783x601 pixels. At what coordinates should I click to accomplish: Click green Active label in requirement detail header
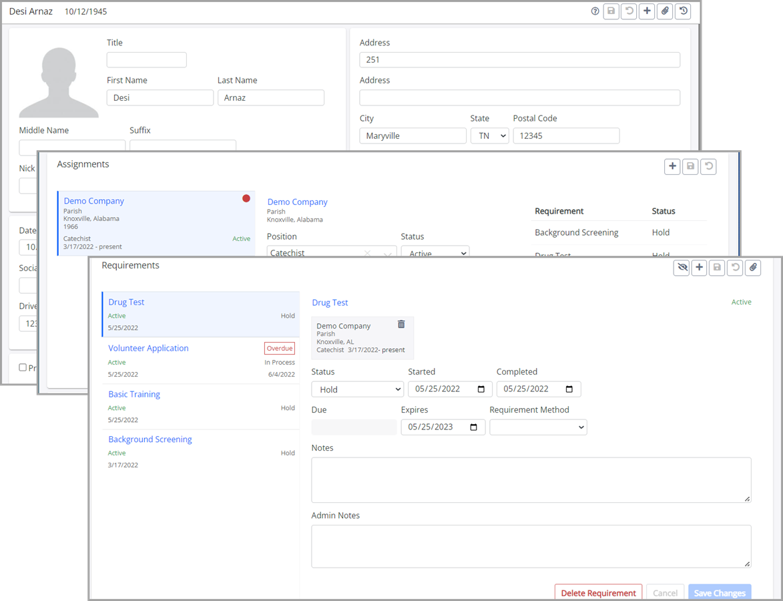coord(742,302)
